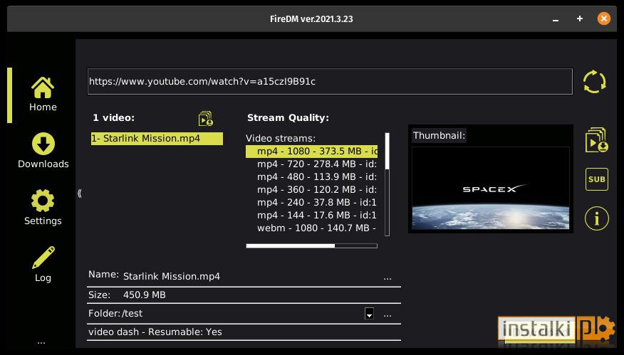This screenshot has height=355, width=624.
Task: Click the rename '...' button beside Name
Action: click(x=388, y=278)
